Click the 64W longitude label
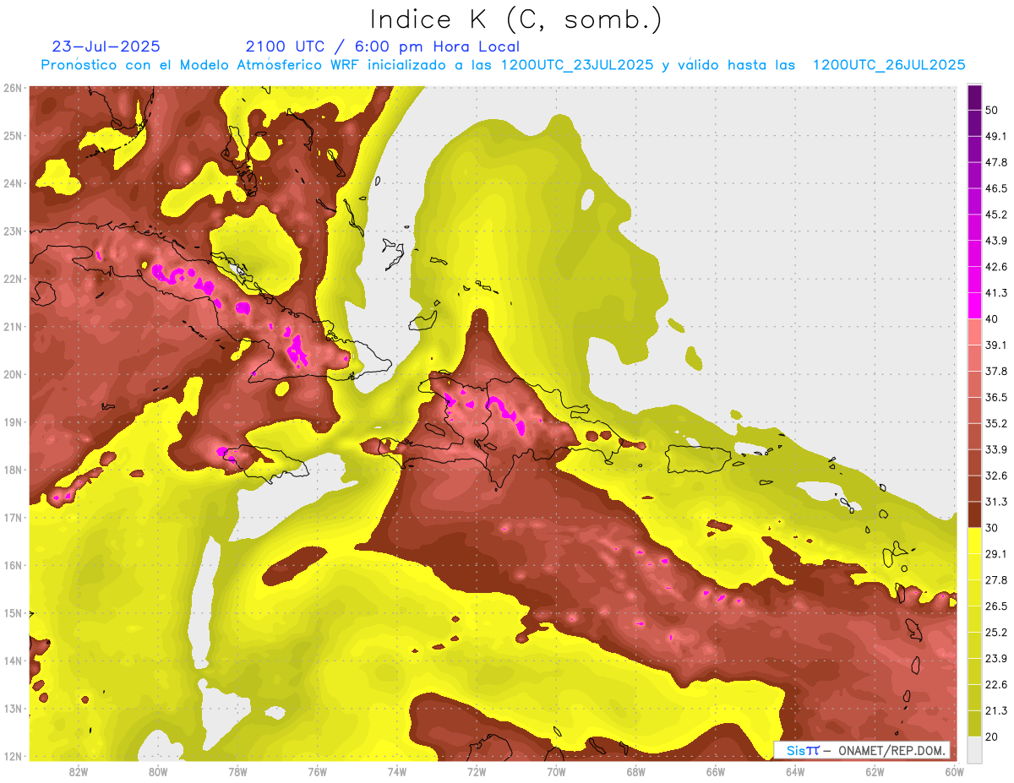 pos(795,772)
